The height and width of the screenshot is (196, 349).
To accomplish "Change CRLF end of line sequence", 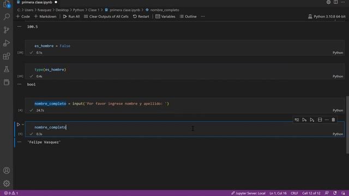I will click(x=294, y=193).
